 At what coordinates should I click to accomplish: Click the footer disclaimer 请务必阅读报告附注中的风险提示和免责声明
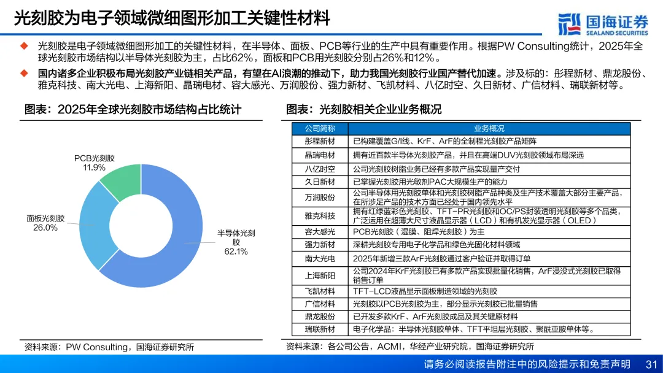pyautogui.click(x=527, y=364)
